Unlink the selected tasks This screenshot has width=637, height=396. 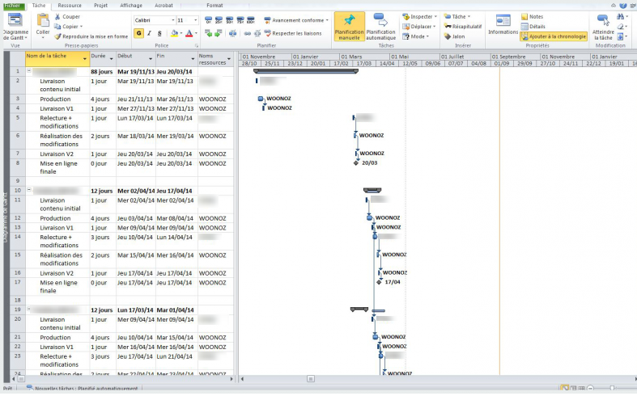[x=257, y=33]
